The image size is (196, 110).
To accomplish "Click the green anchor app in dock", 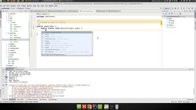I will coord(79,107).
